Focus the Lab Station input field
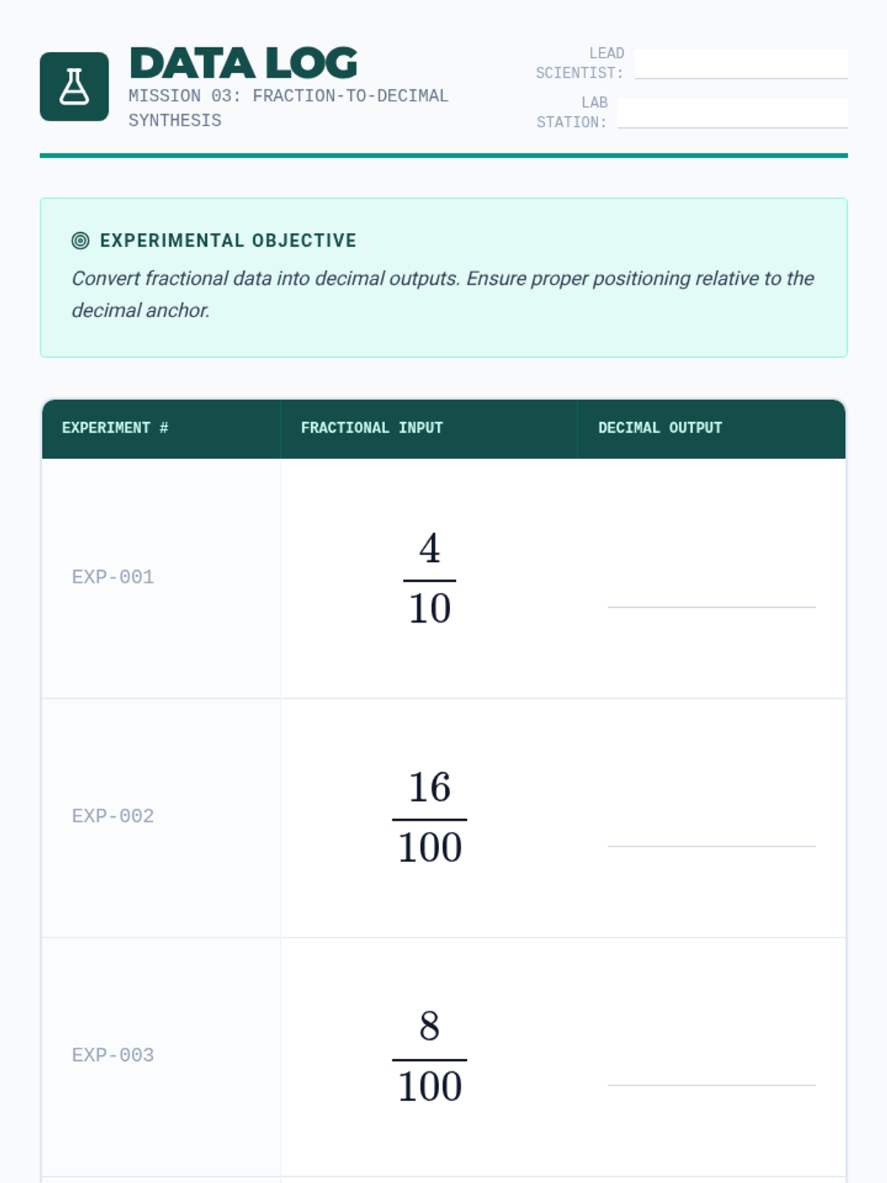 tap(732, 113)
